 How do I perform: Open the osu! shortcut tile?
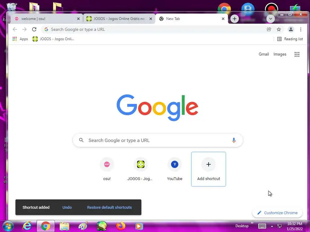point(107,169)
